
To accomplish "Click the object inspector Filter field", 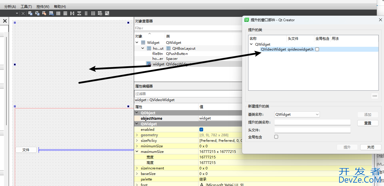I will coord(188,28).
